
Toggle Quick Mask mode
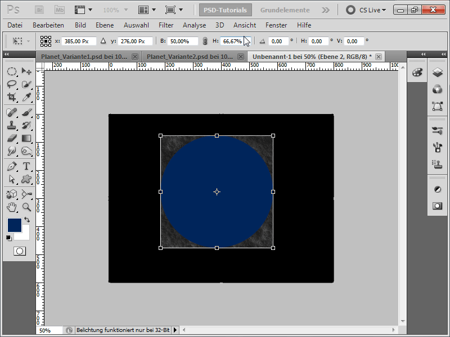point(20,251)
